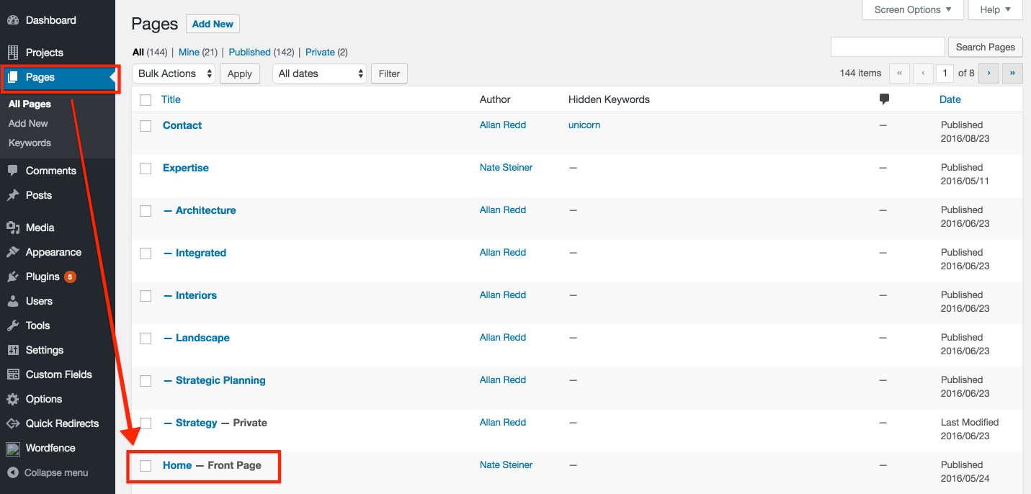This screenshot has width=1031, height=494.
Task: Click the Collapse menu arrow icon
Action: pos(12,472)
